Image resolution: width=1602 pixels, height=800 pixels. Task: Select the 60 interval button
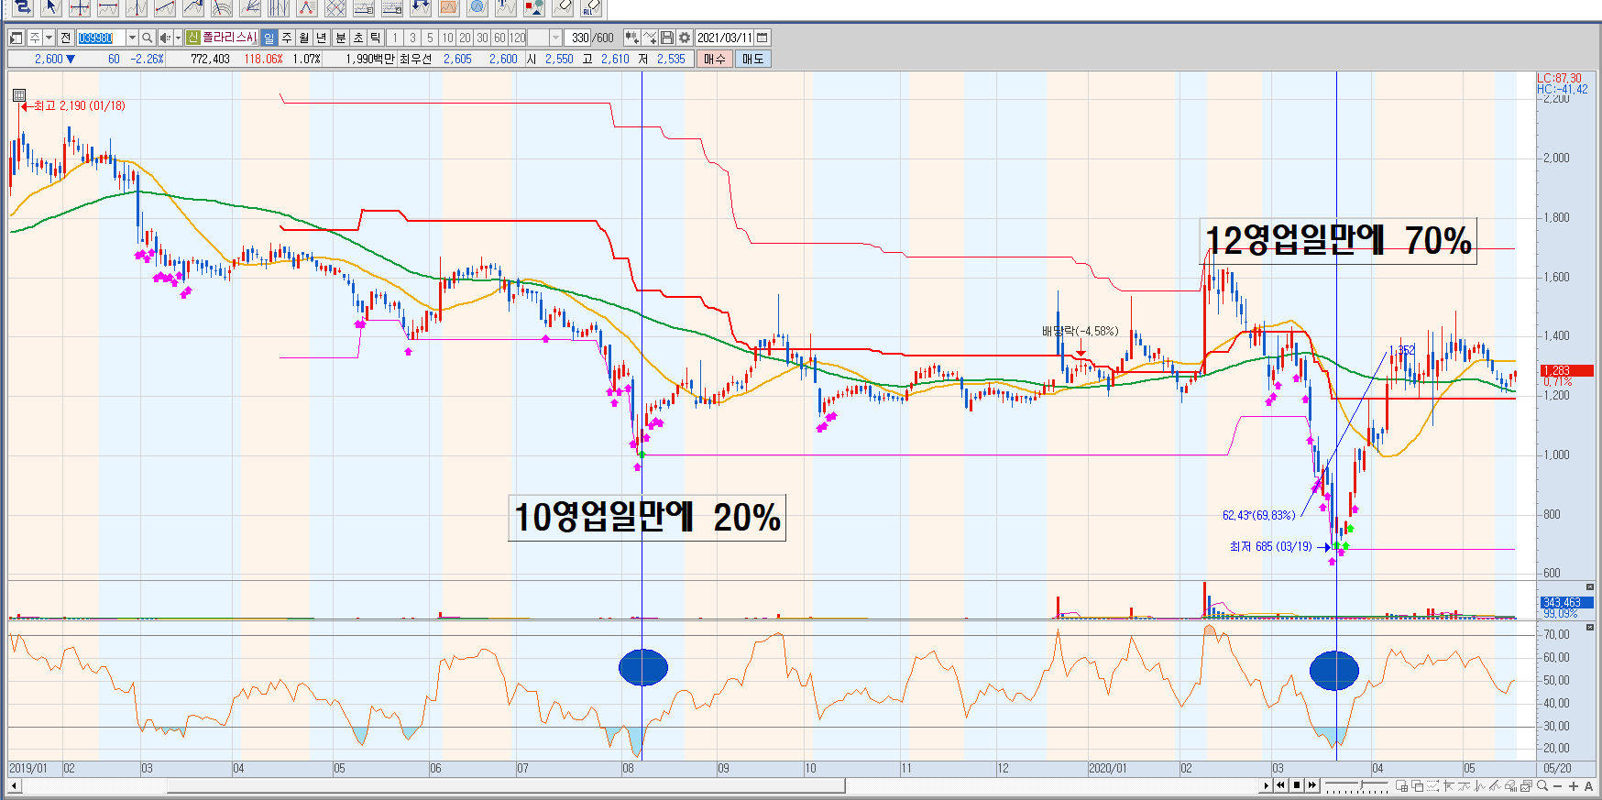(x=499, y=38)
